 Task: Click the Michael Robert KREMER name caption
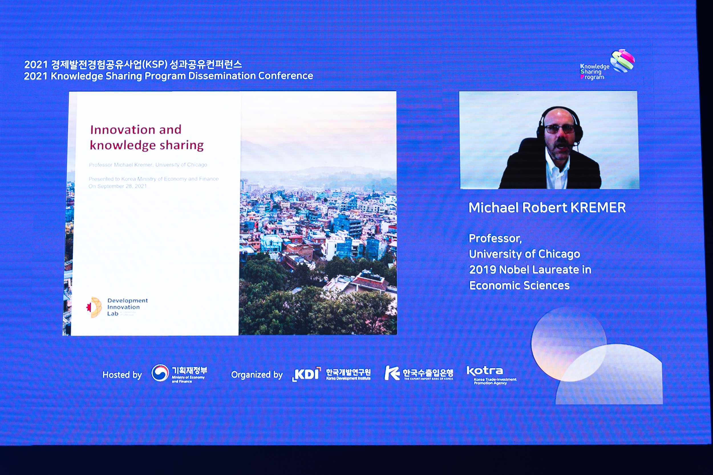point(547,208)
